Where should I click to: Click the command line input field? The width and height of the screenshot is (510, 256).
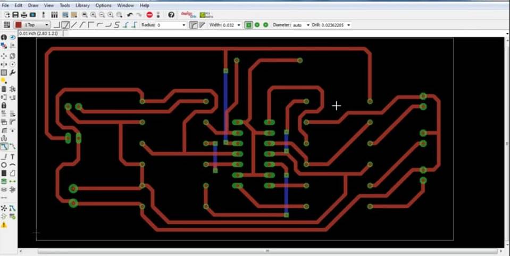(286, 33)
